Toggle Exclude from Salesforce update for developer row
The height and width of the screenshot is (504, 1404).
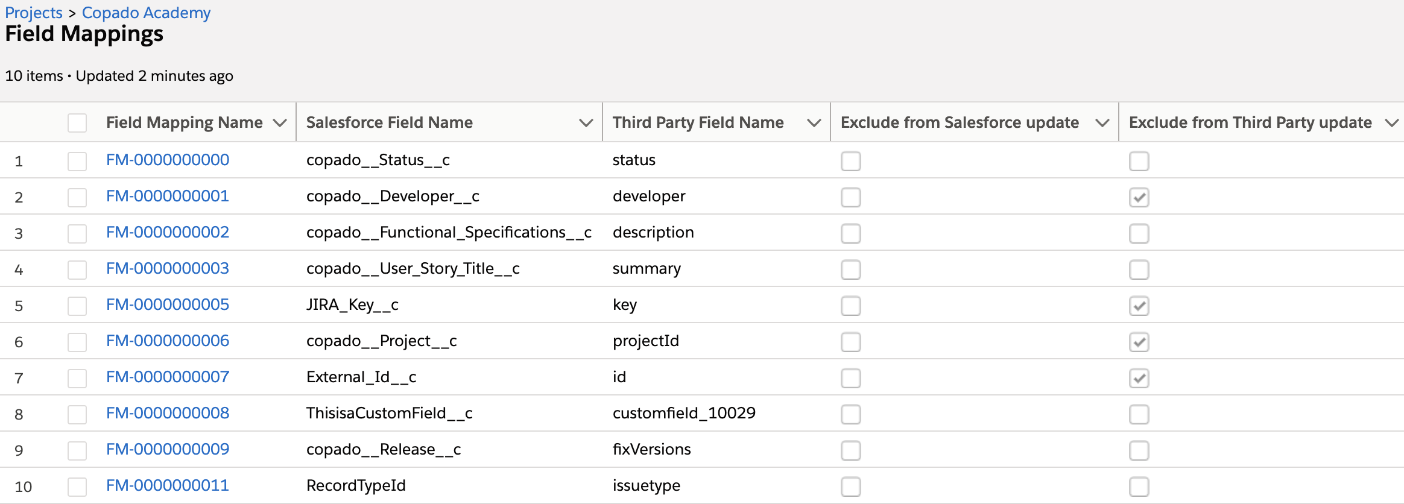851,197
